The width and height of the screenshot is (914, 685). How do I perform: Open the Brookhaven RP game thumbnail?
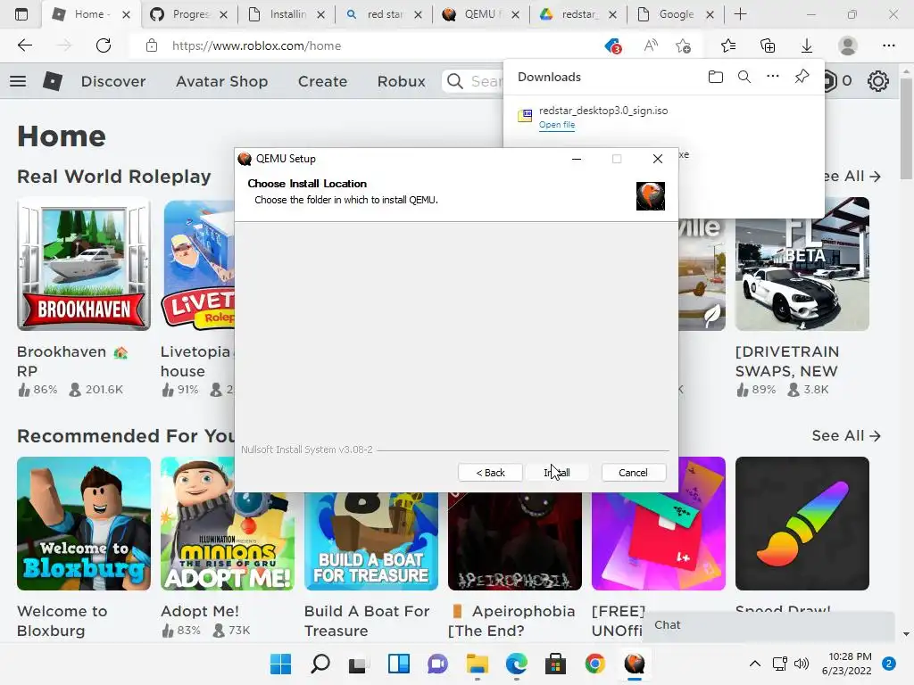click(x=84, y=264)
